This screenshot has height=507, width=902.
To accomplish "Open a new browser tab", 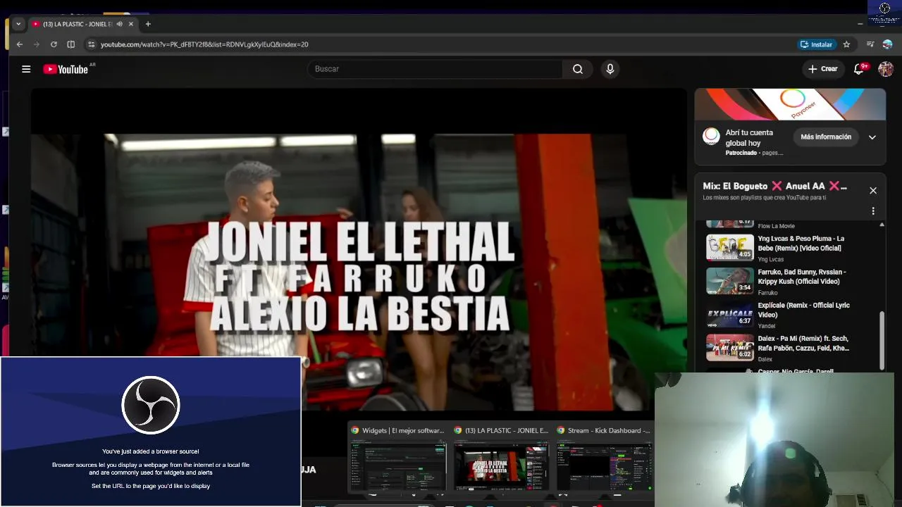I will [148, 24].
